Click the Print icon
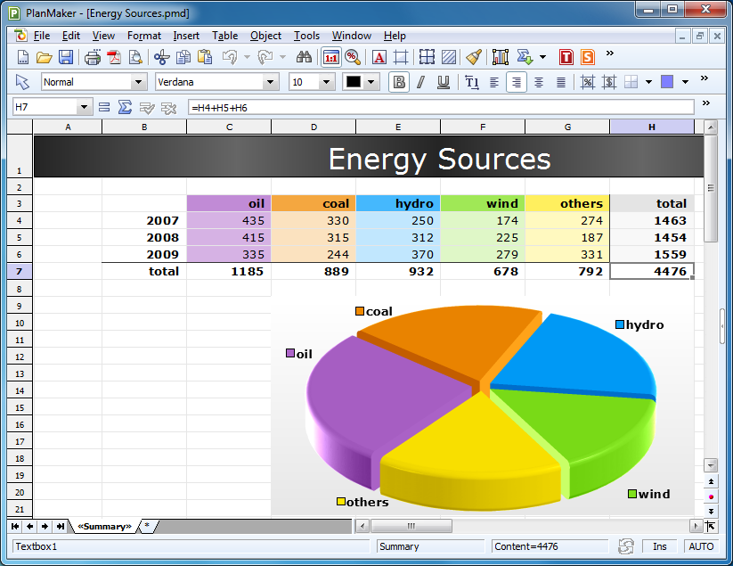 pos(92,57)
